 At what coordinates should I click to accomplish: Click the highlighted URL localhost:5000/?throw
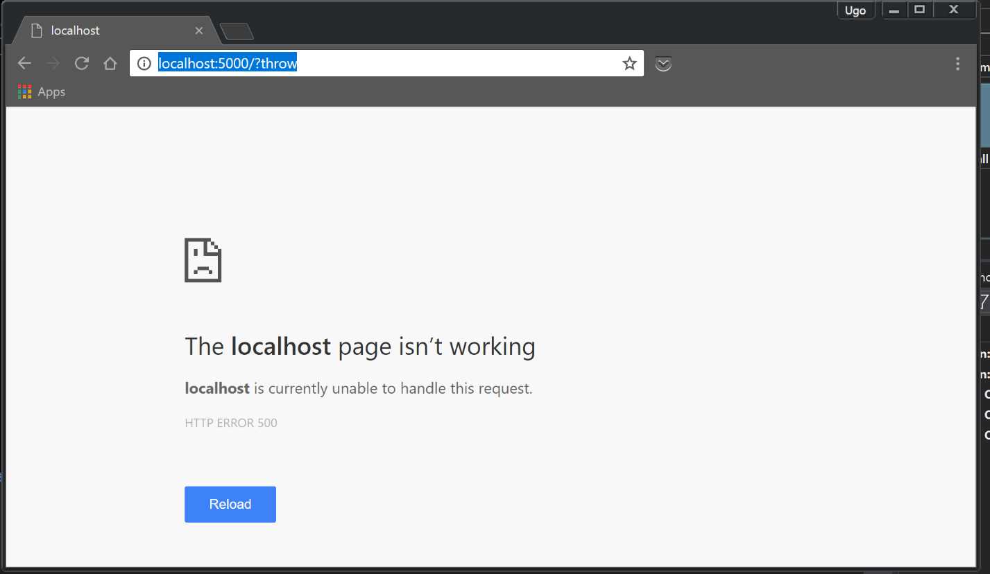[228, 63]
